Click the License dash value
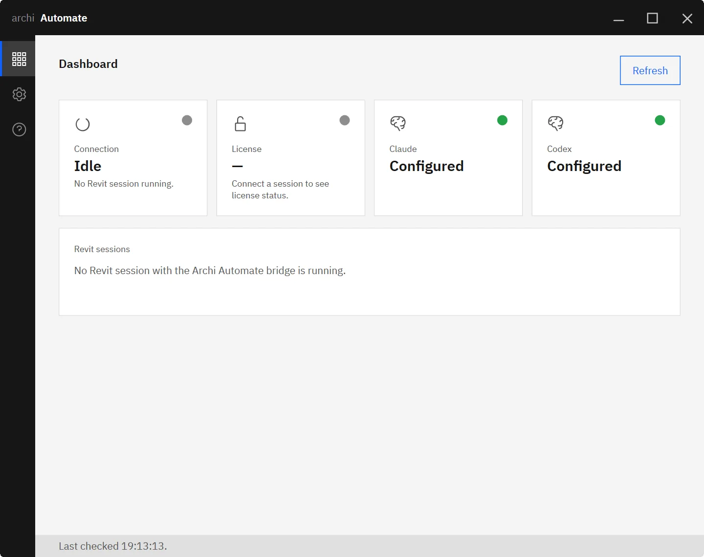This screenshot has height=557, width=704. tap(237, 166)
